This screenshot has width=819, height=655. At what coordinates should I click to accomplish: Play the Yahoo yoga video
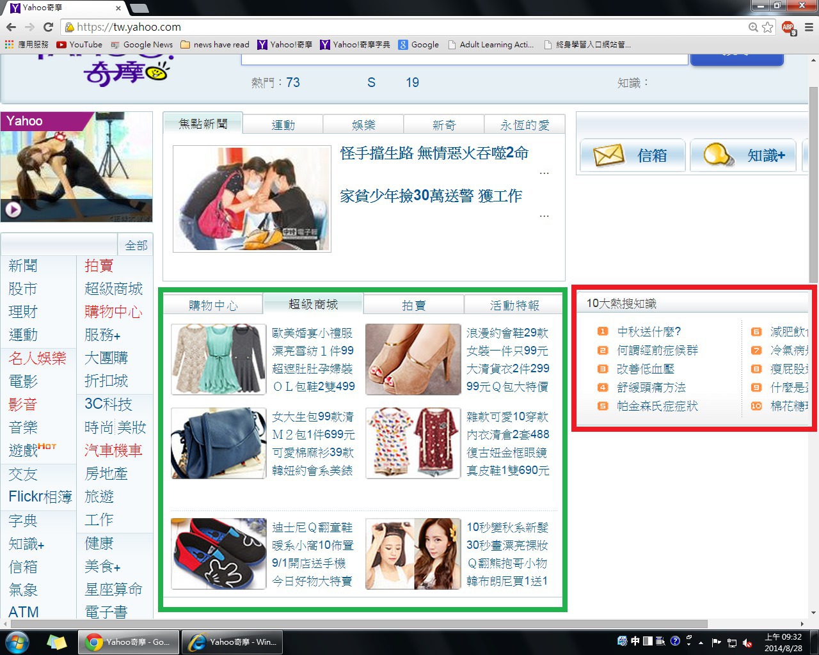click(x=13, y=209)
